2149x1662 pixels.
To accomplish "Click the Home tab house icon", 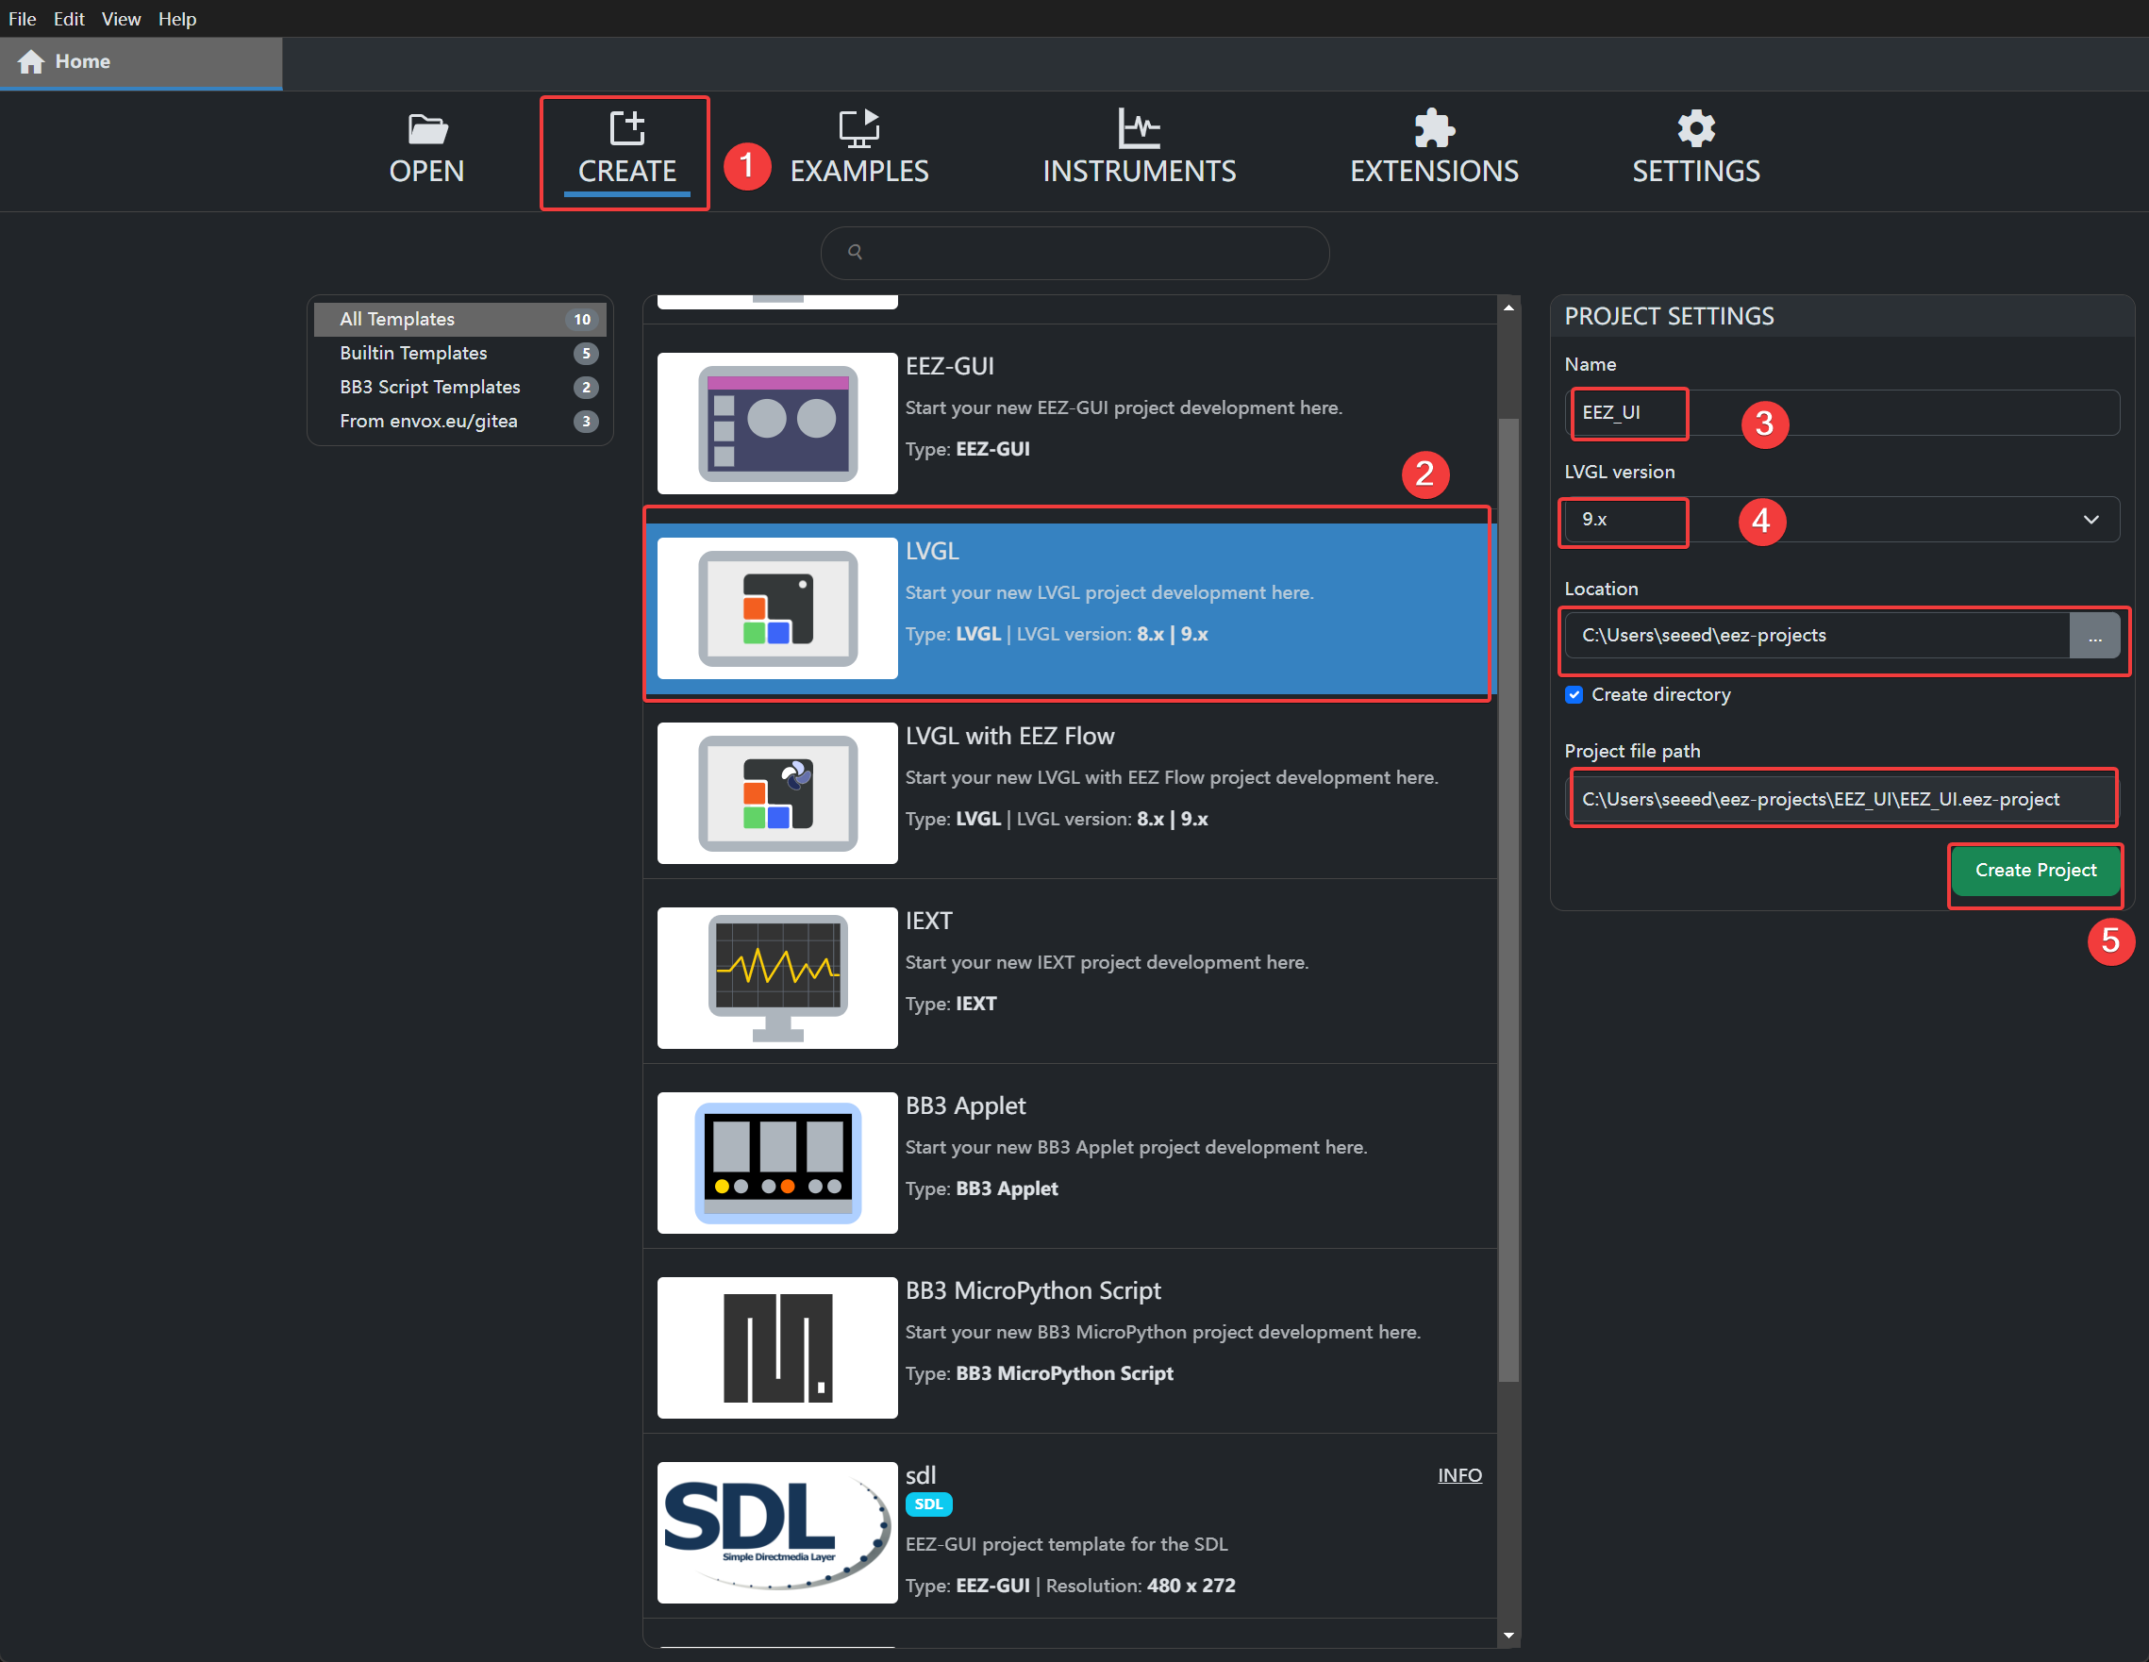I will [31, 62].
